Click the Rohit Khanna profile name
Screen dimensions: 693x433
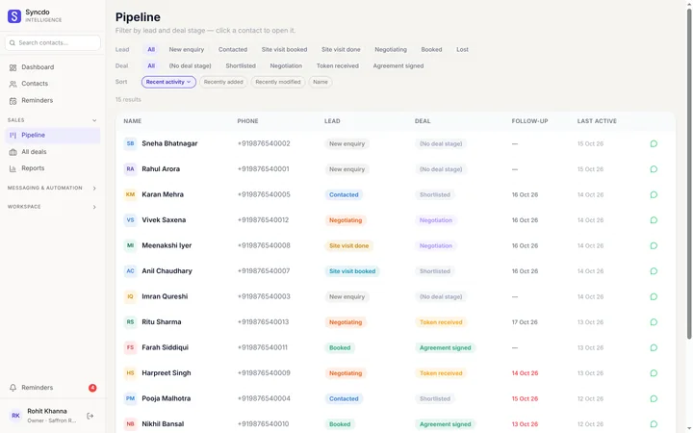coord(47,412)
